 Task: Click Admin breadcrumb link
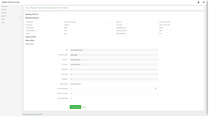click(x=27, y=8)
